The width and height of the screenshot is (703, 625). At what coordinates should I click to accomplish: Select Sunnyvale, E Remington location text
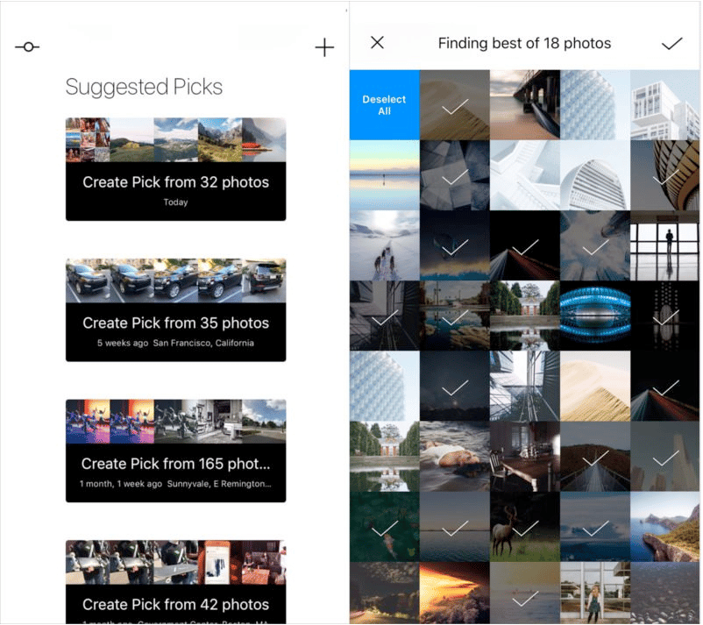click(x=219, y=484)
